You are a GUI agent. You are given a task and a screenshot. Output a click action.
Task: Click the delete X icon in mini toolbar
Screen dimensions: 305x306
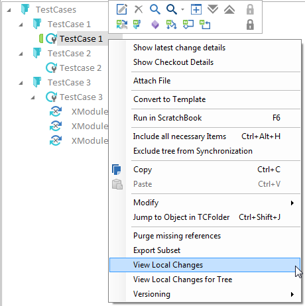click(139, 9)
